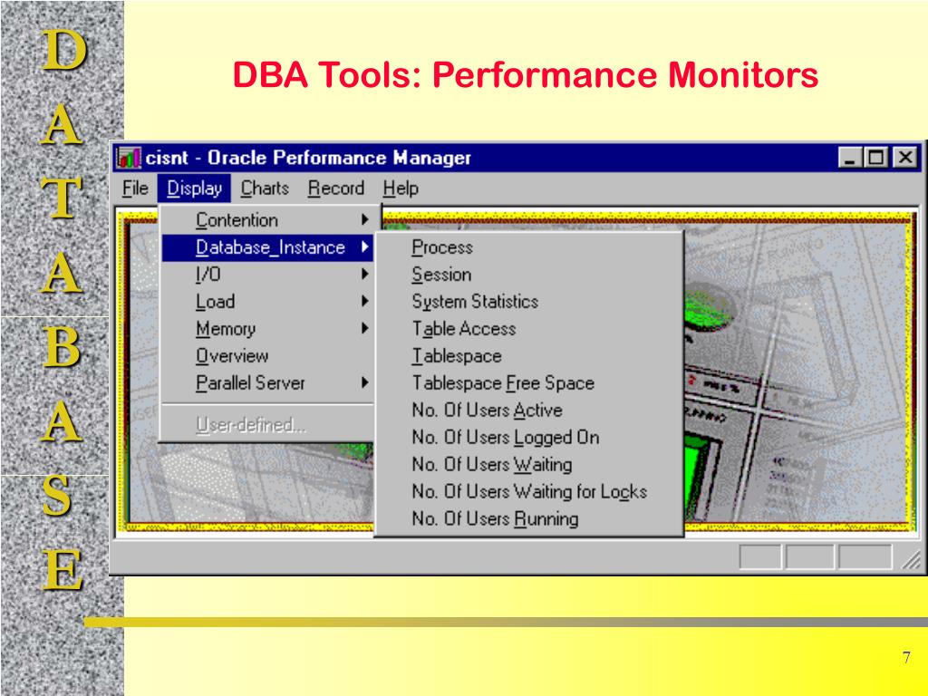Choose No. Of Users Waiting for Locks
The width and height of the screenshot is (928, 696).
[529, 492]
